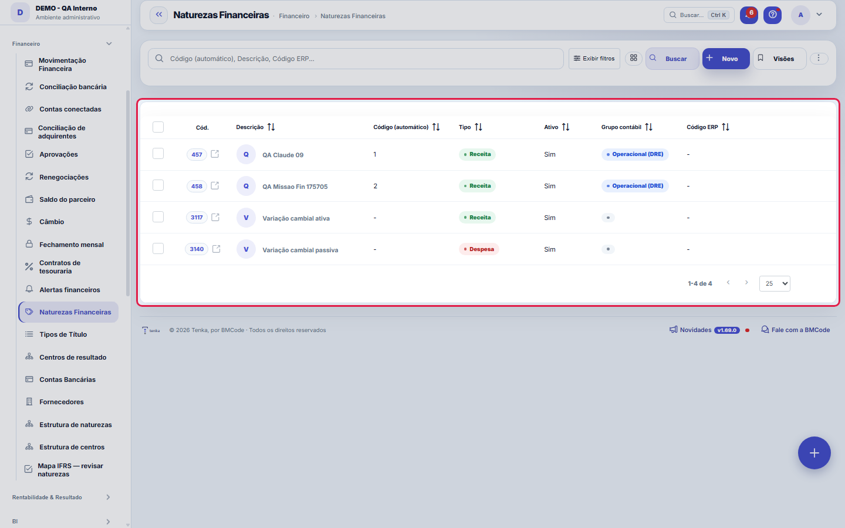The height and width of the screenshot is (528, 845).
Task: Expand Rentabilidade & Resultado section
Action: (108, 497)
